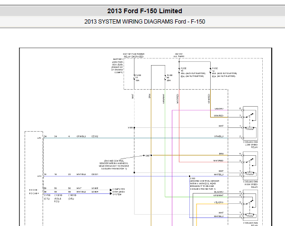Image resolution: width=285 pixels, height=226 pixels.
Task: Click the vertical WHT/RED wire label
Action: pos(178,99)
